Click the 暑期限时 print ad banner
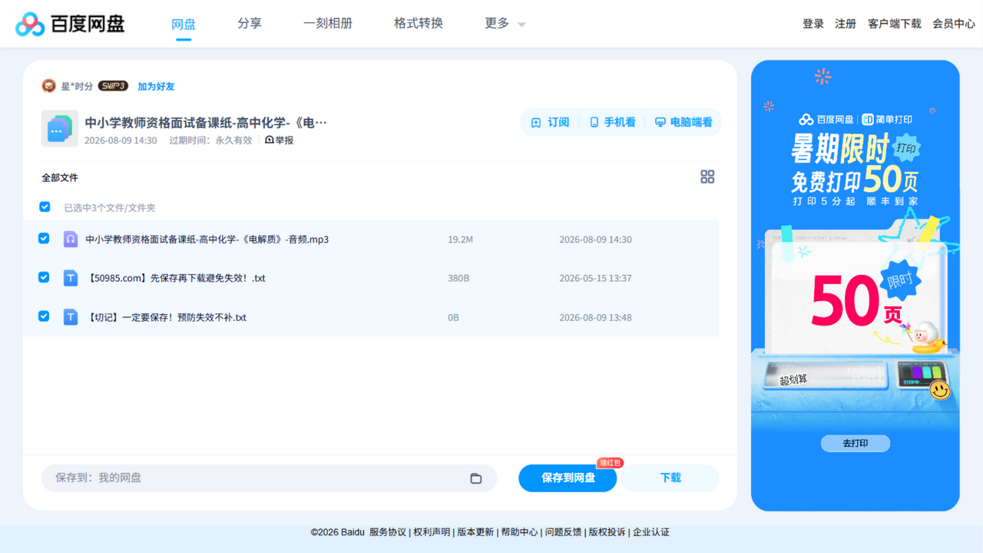Image resolution: width=983 pixels, height=553 pixels. click(856, 286)
